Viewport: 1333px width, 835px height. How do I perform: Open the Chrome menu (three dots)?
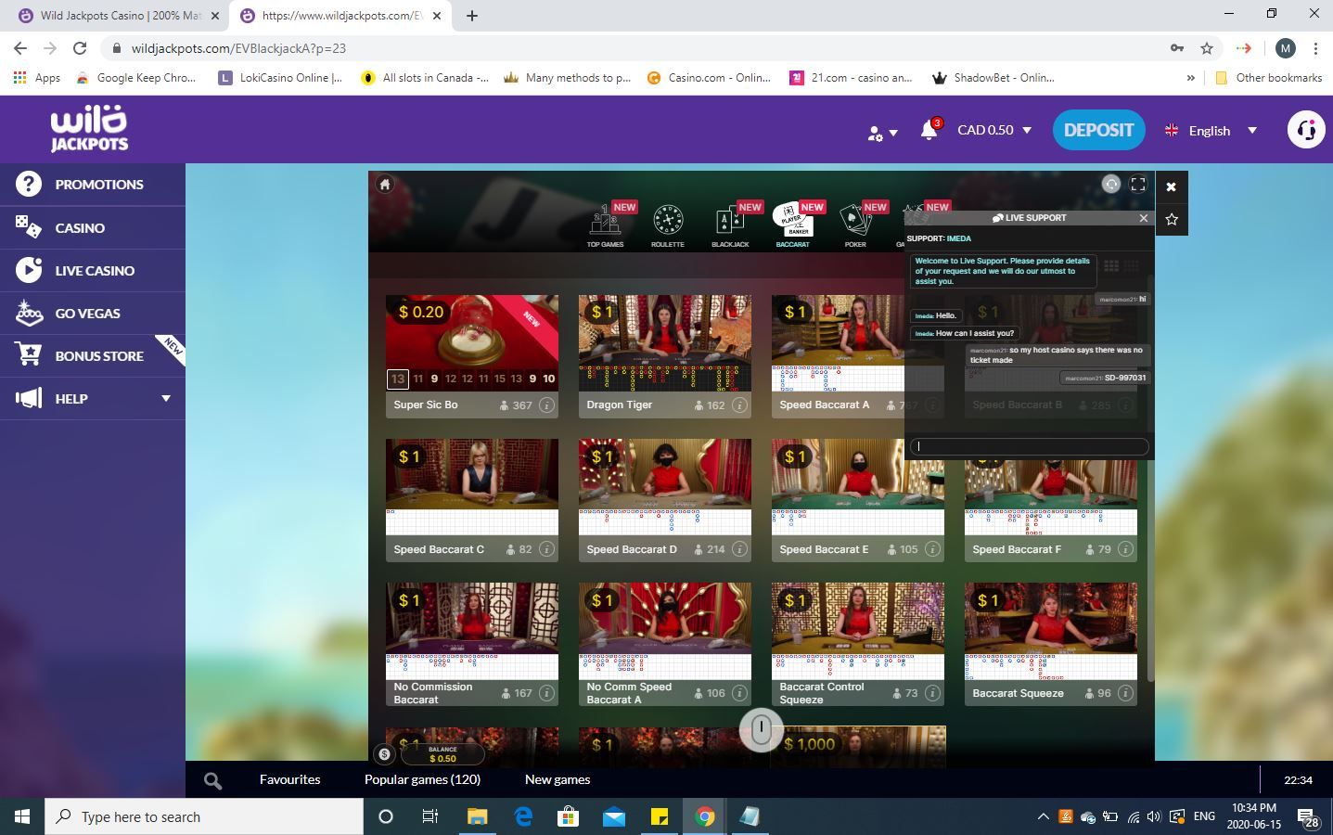click(x=1315, y=48)
